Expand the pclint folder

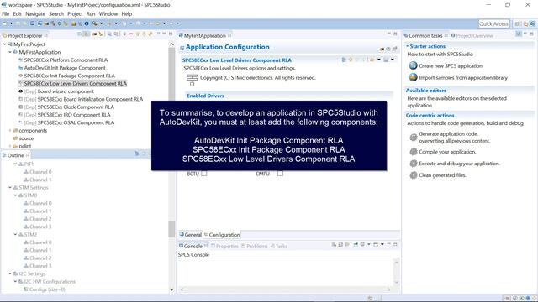(x=10, y=146)
